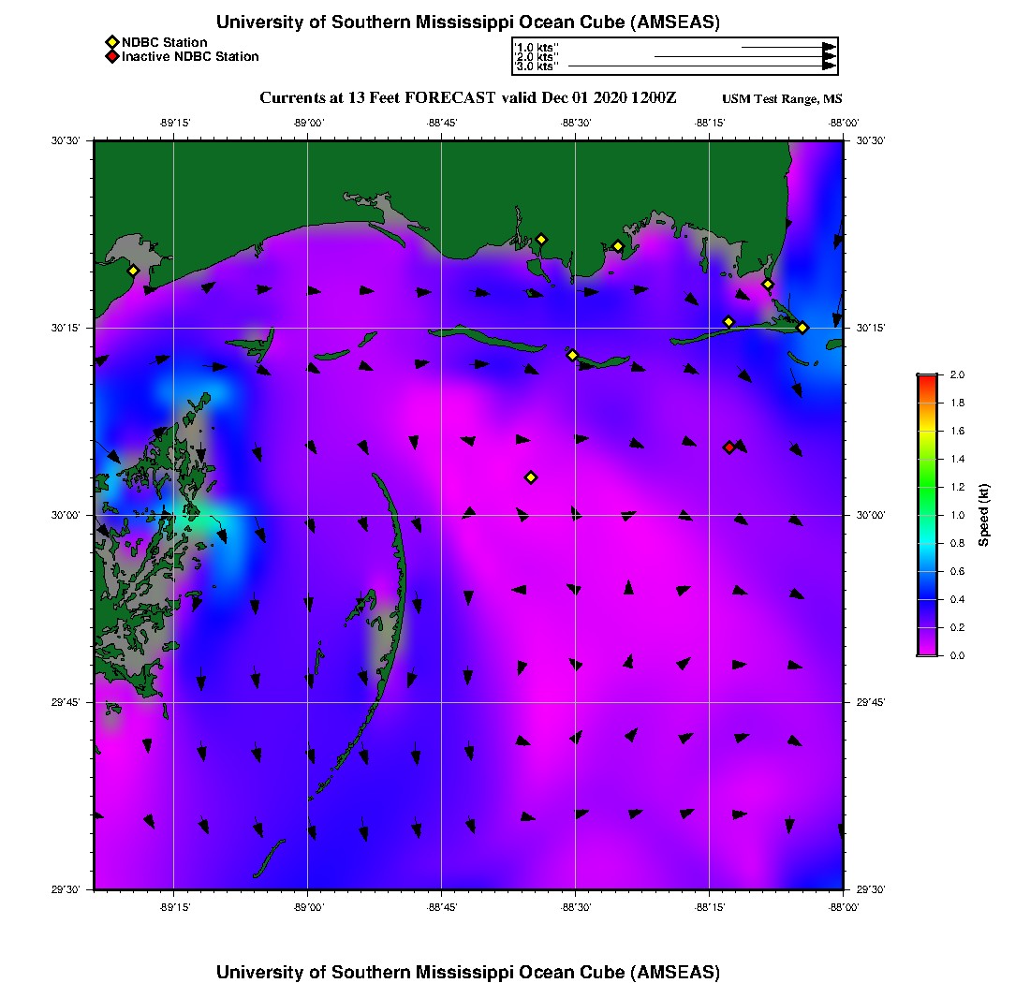Click the red Inactive NDBC Station legend diamond
The width and height of the screenshot is (1030, 983).
pos(111,57)
